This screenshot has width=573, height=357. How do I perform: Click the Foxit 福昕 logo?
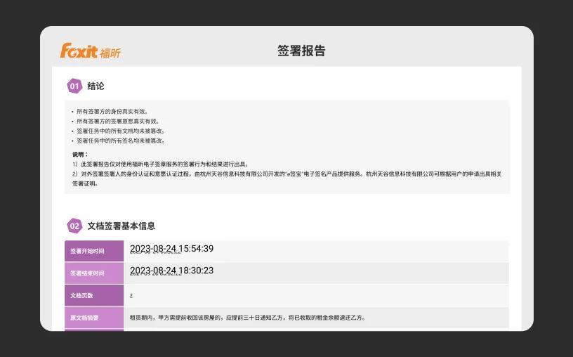(90, 51)
